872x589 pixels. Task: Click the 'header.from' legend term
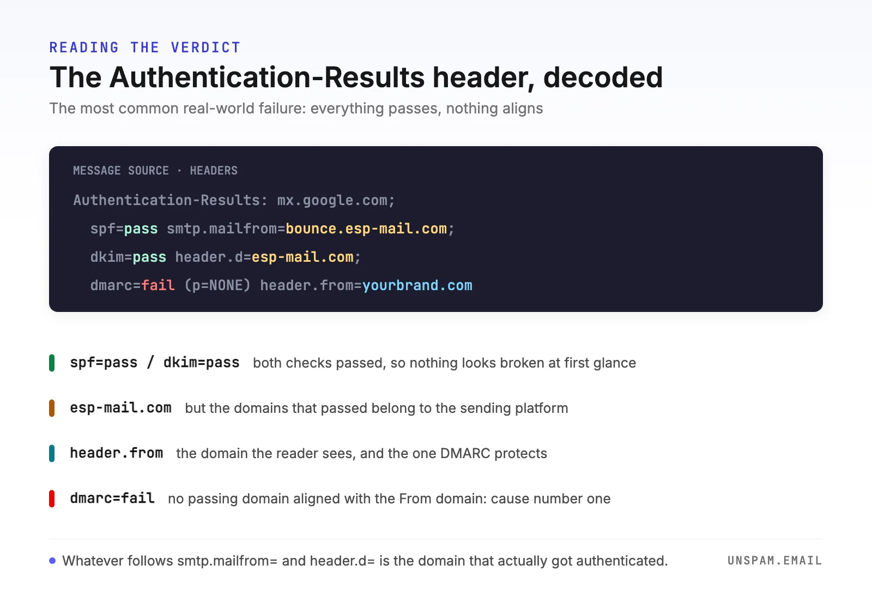[x=116, y=453]
